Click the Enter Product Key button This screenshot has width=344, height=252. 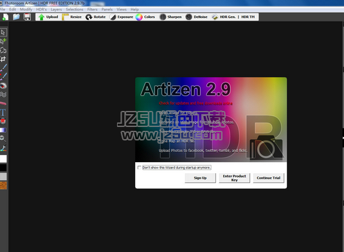[234, 178]
